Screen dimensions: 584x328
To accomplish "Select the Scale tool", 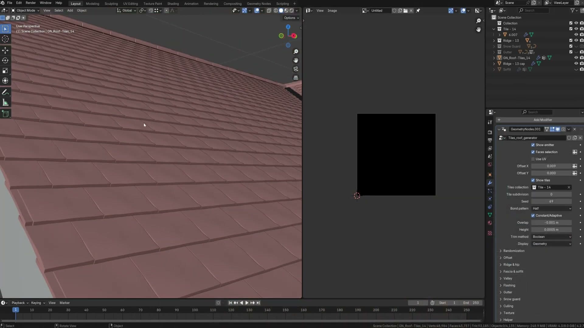I will coord(5,70).
